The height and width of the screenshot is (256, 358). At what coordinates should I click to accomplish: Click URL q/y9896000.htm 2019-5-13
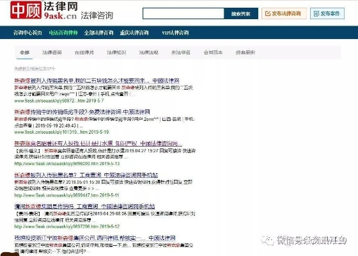[x=67, y=163]
